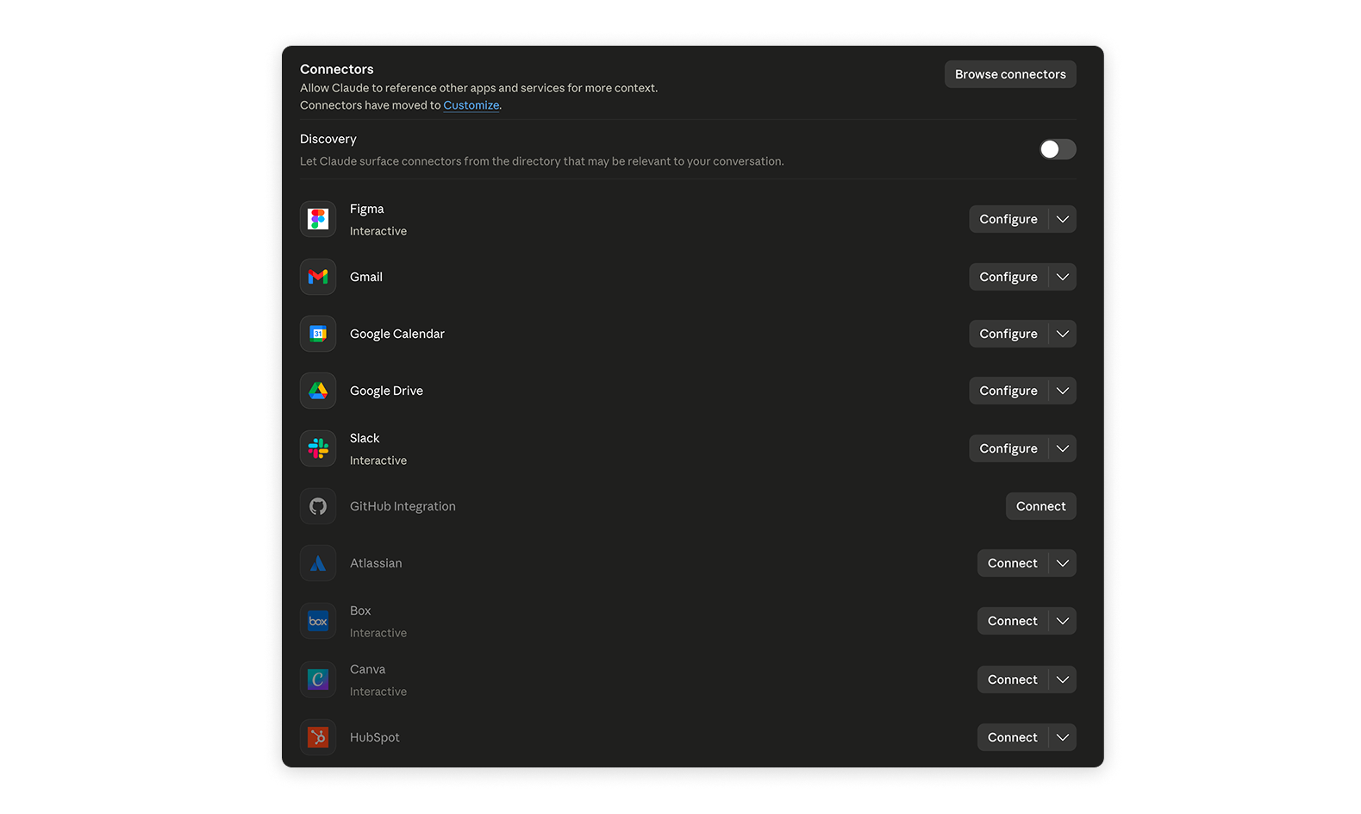Viewport: 1361px width, 814px height.
Task: Expand the Figma Configure dropdown arrow
Action: [x=1063, y=219]
